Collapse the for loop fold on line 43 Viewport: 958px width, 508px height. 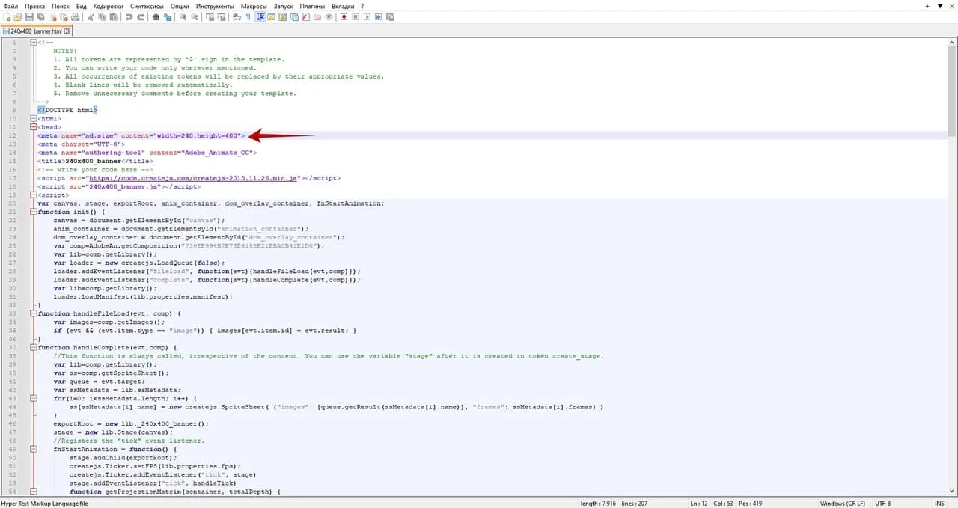(x=32, y=398)
